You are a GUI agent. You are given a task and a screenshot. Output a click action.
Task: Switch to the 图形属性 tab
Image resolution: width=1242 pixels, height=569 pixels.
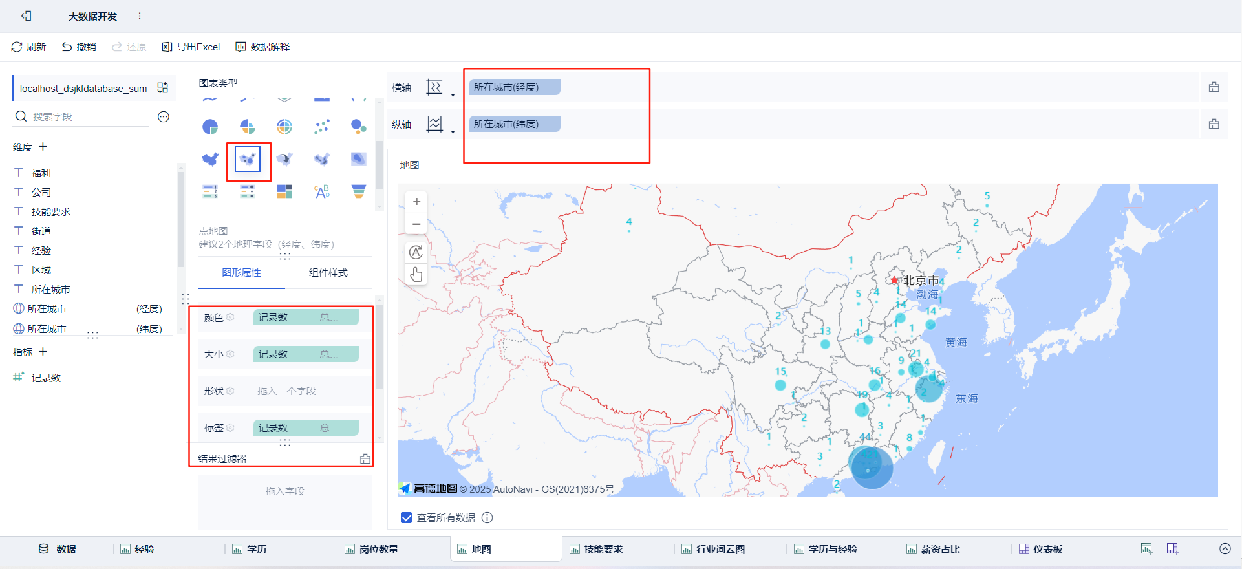pos(241,273)
